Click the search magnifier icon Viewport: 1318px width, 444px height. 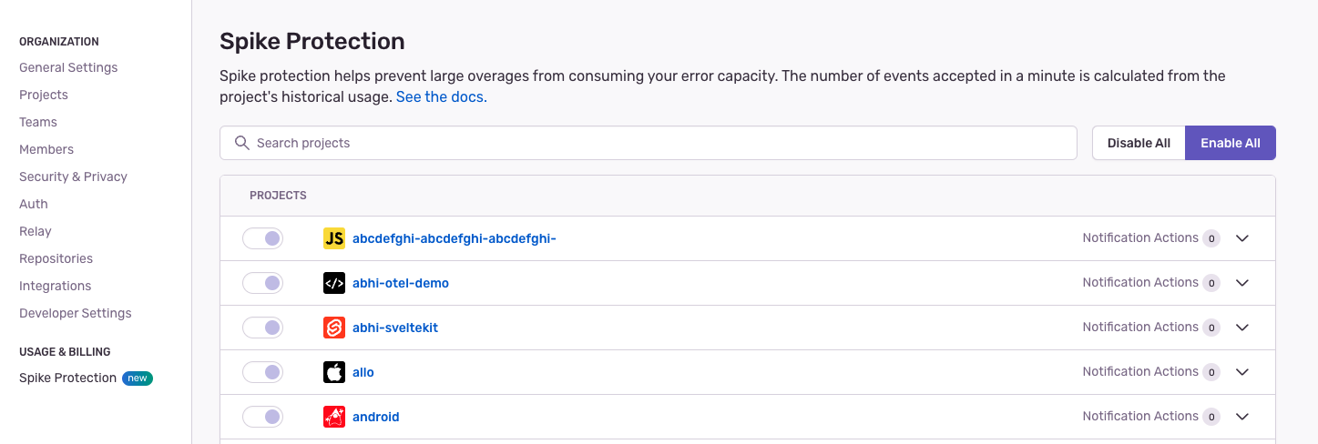241,143
